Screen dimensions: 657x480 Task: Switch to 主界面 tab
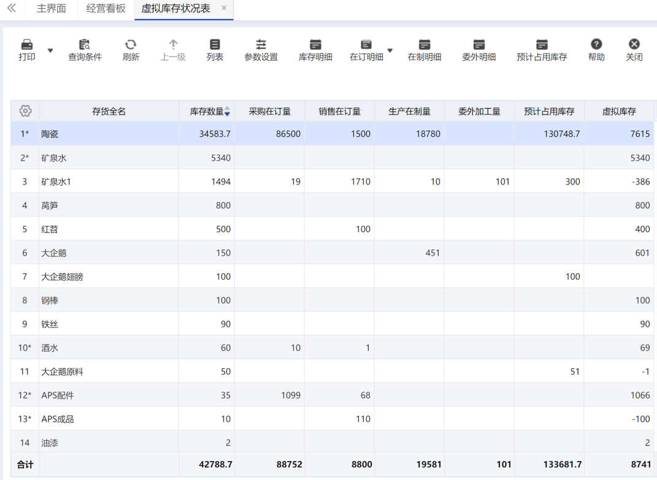point(51,9)
